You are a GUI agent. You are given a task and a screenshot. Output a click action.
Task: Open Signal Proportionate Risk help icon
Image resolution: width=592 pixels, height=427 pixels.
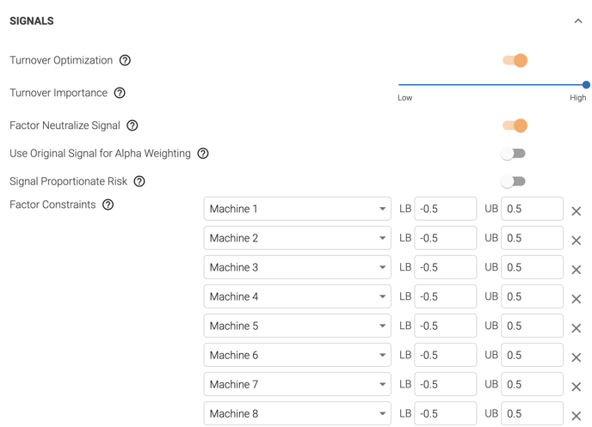[139, 181]
